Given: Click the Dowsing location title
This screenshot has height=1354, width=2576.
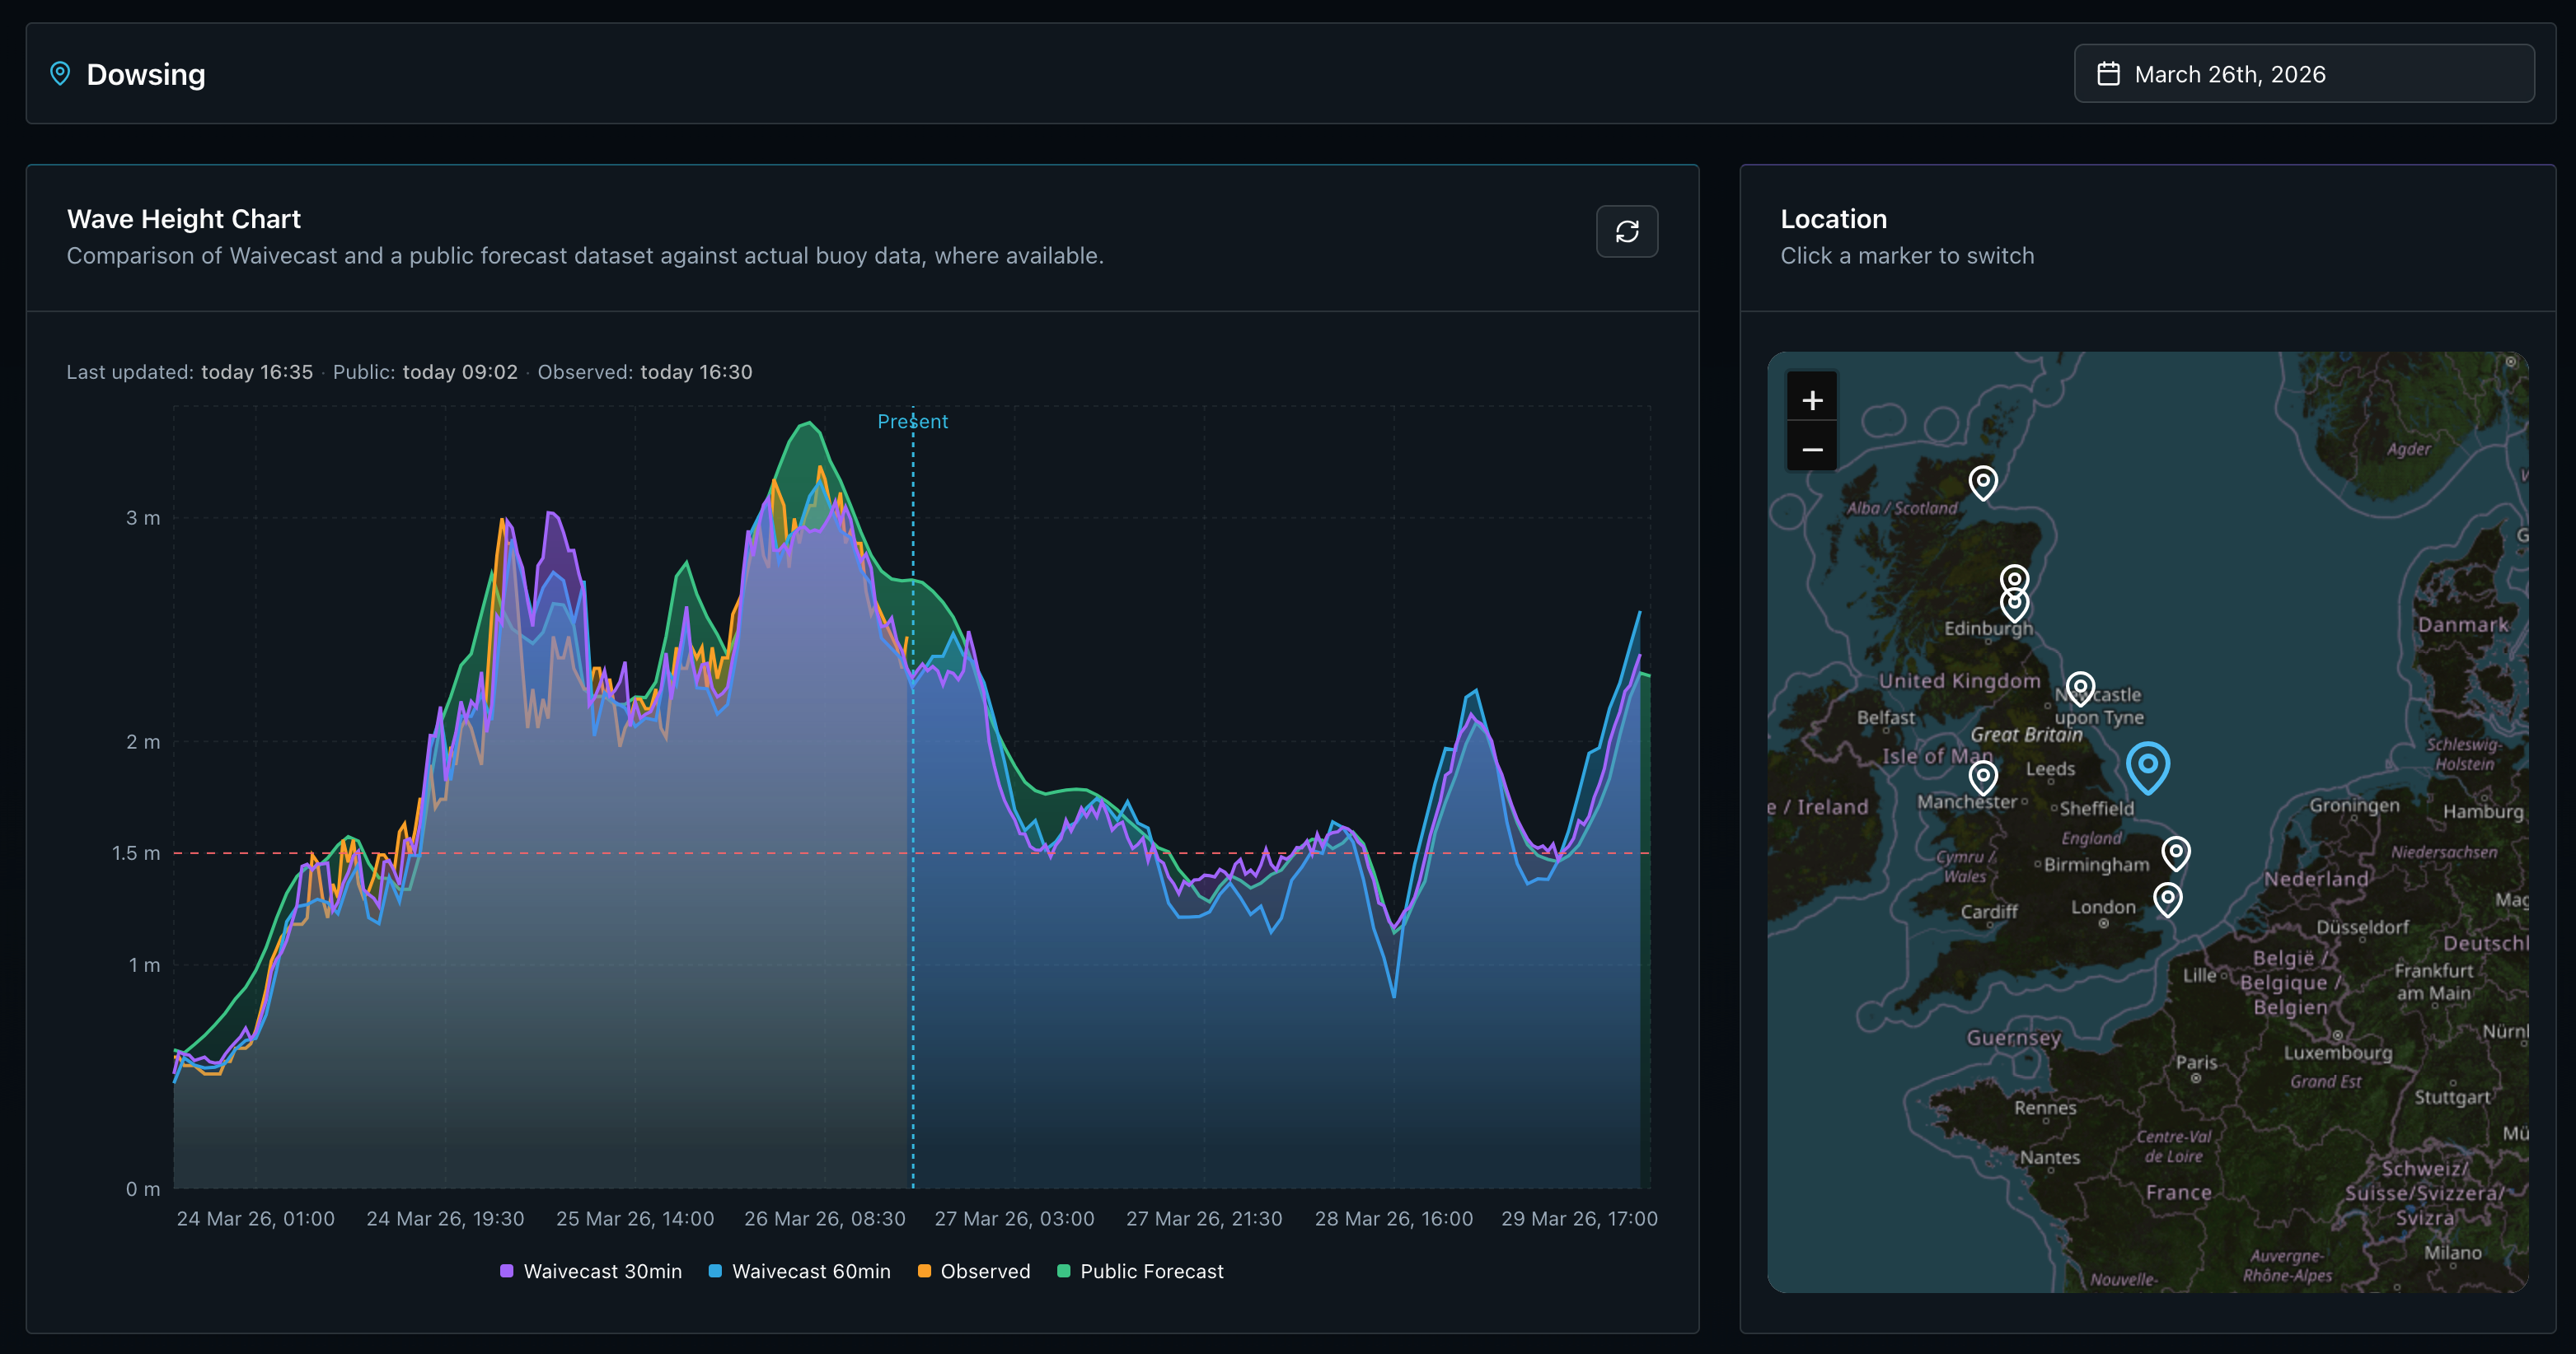Looking at the screenshot, I should tap(146, 74).
